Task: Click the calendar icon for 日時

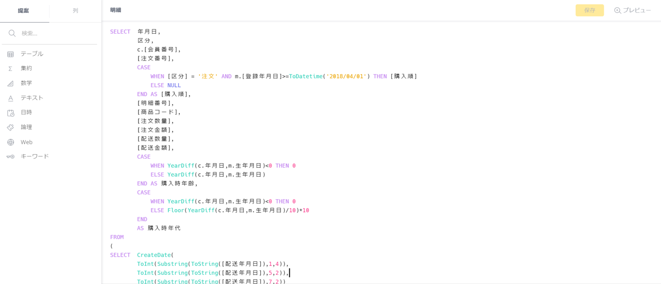Action: (x=10, y=113)
